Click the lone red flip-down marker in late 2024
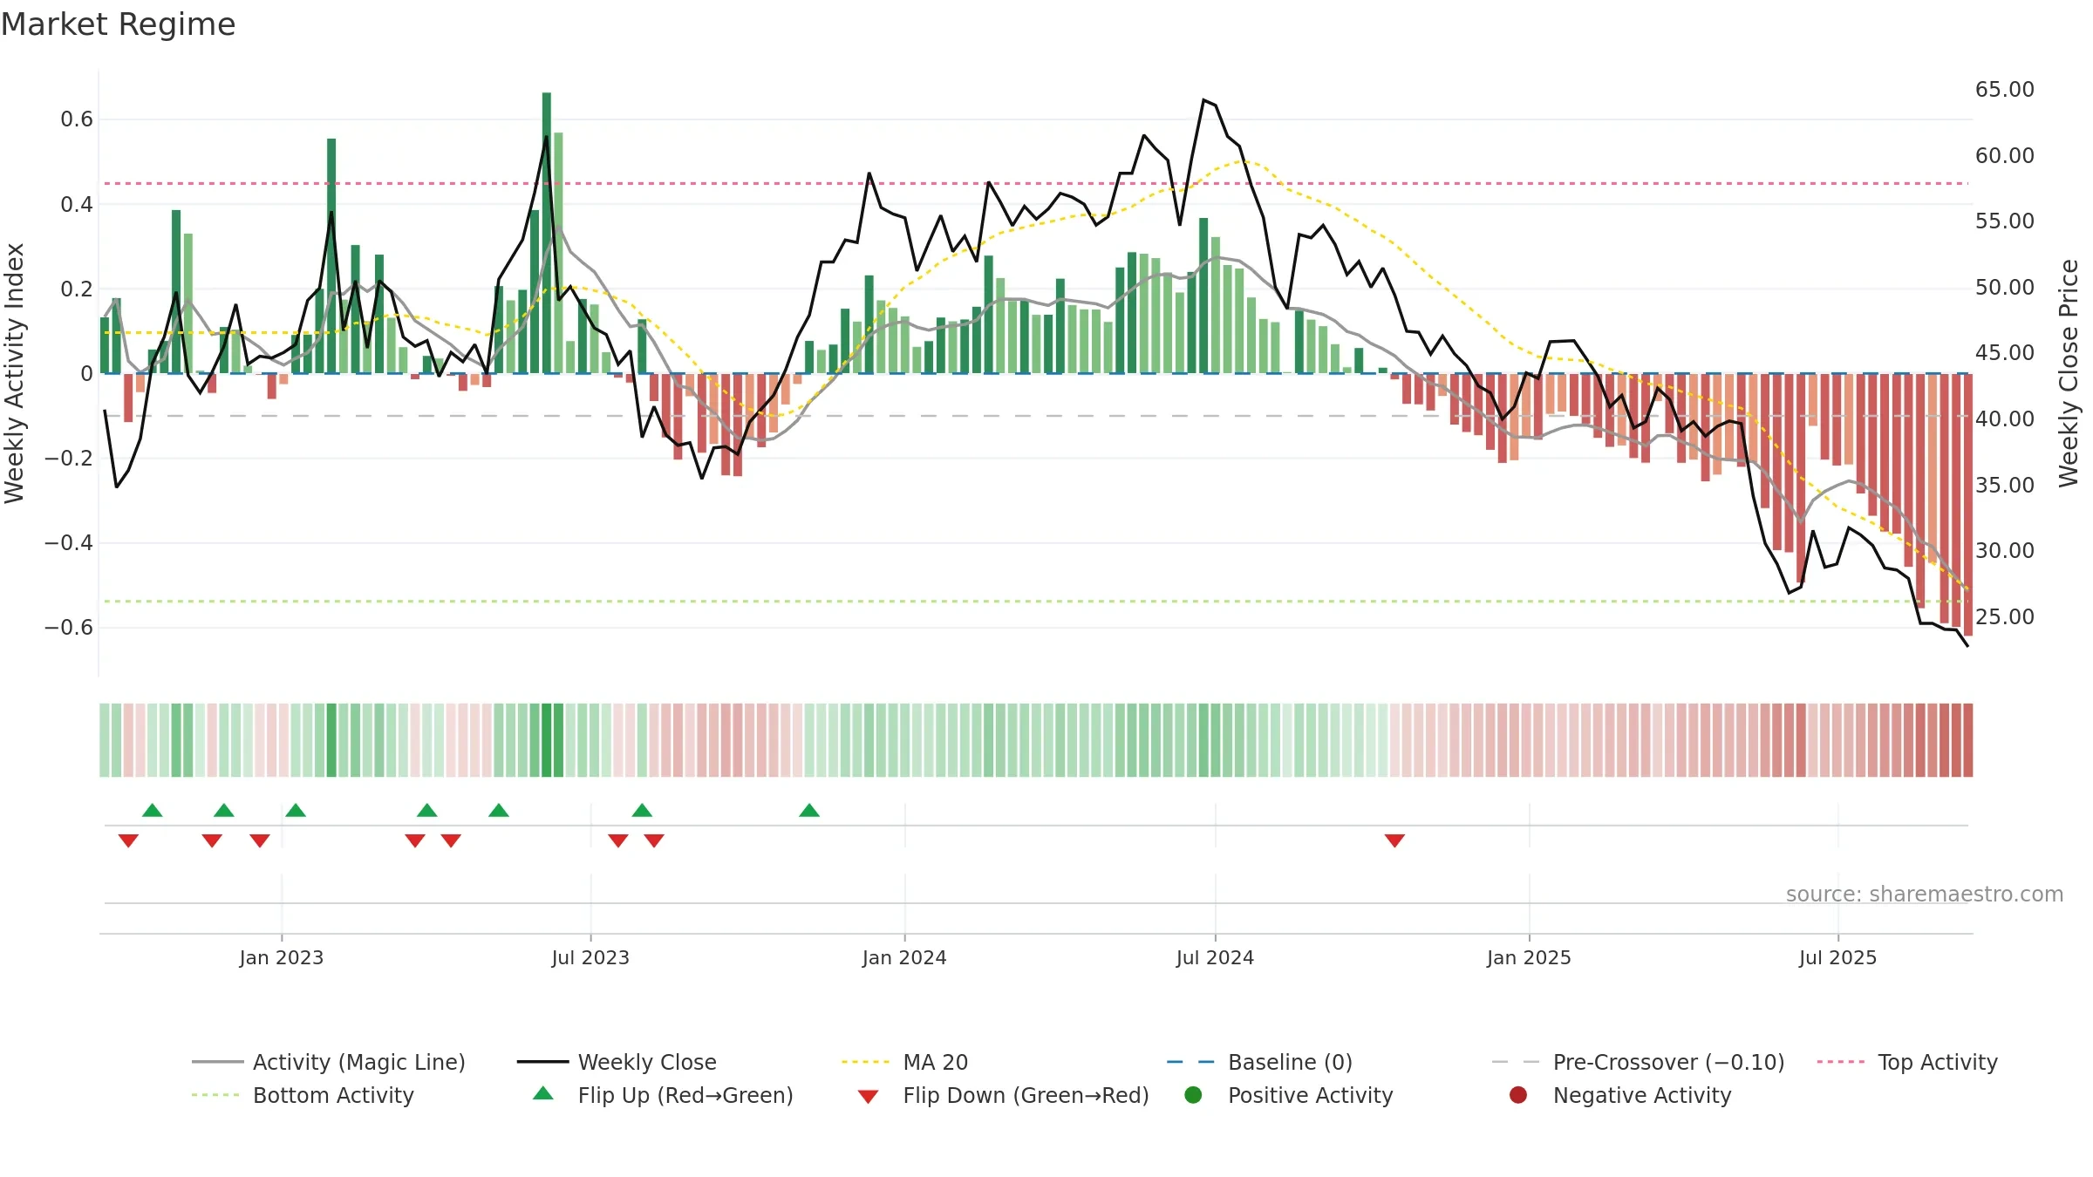Image resolution: width=2093 pixels, height=1177 pixels. (1394, 840)
